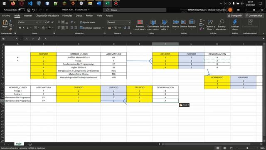Click Combinar y centrar button
Image resolution: width=266 pixels, height=150 pixels.
click(90, 28)
